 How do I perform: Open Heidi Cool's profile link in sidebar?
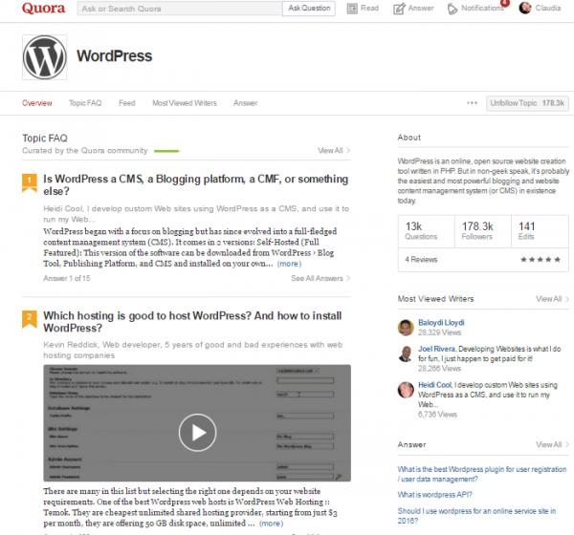tap(435, 385)
